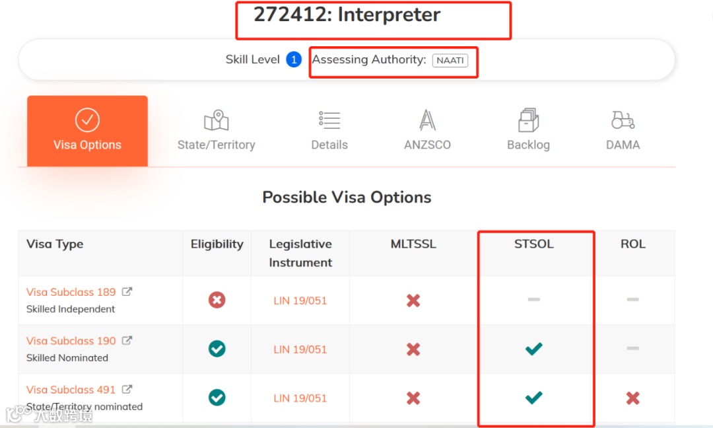713x428 pixels.
Task: Click red ineligible icon for Subclass 189
Action: point(217,301)
